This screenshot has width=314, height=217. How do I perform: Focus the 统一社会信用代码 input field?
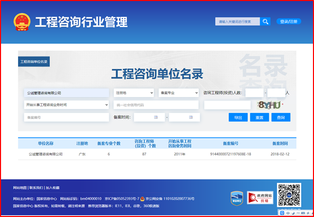[156, 105]
